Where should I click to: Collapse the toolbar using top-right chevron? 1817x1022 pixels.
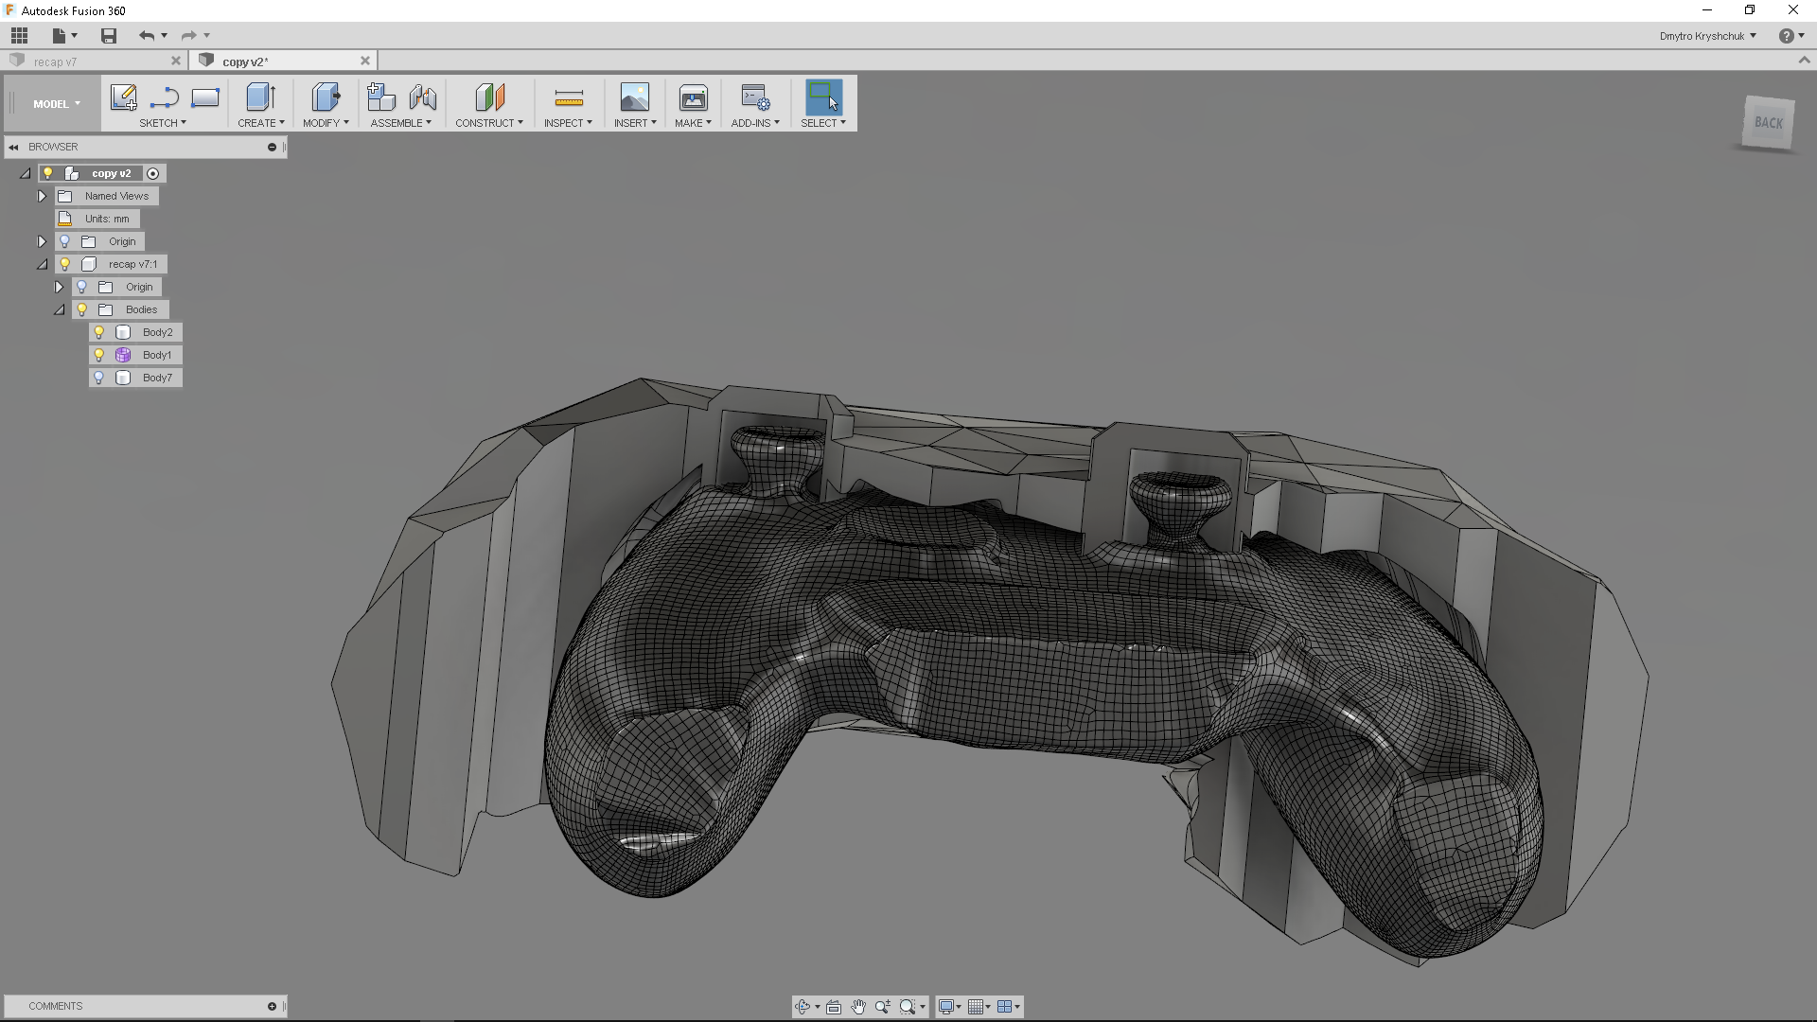pyautogui.click(x=1804, y=60)
